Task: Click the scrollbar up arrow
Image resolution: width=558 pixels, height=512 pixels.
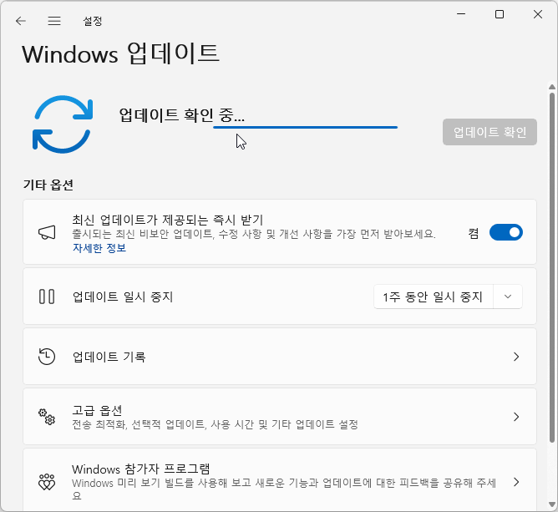Action: 552,87
